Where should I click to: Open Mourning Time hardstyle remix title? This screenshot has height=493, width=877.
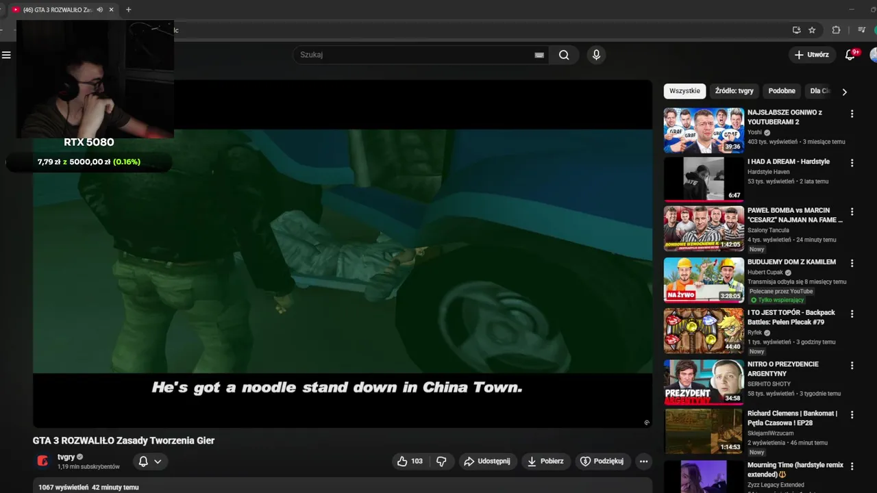coord(795,469)
